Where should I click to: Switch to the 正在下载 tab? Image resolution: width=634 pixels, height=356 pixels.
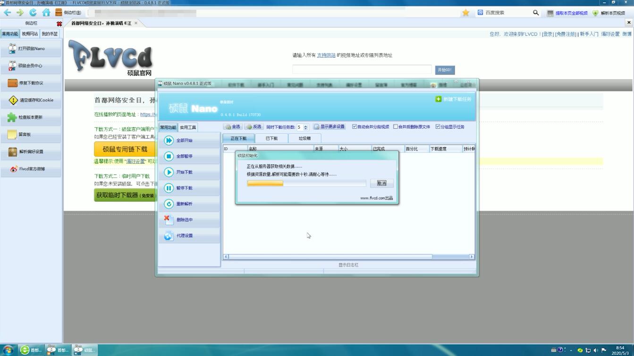click(x=238, y=139)
